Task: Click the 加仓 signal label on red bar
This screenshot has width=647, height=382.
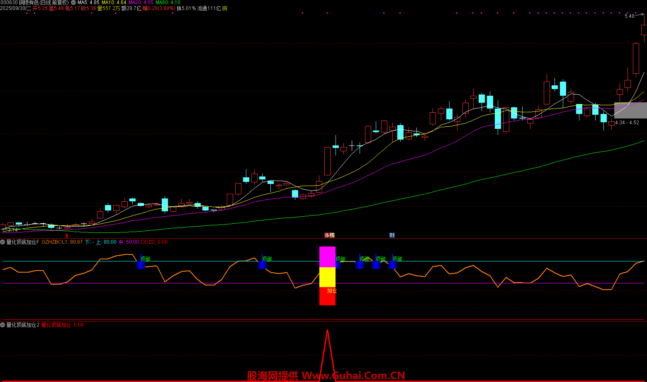Action: (x=332, y=291)
